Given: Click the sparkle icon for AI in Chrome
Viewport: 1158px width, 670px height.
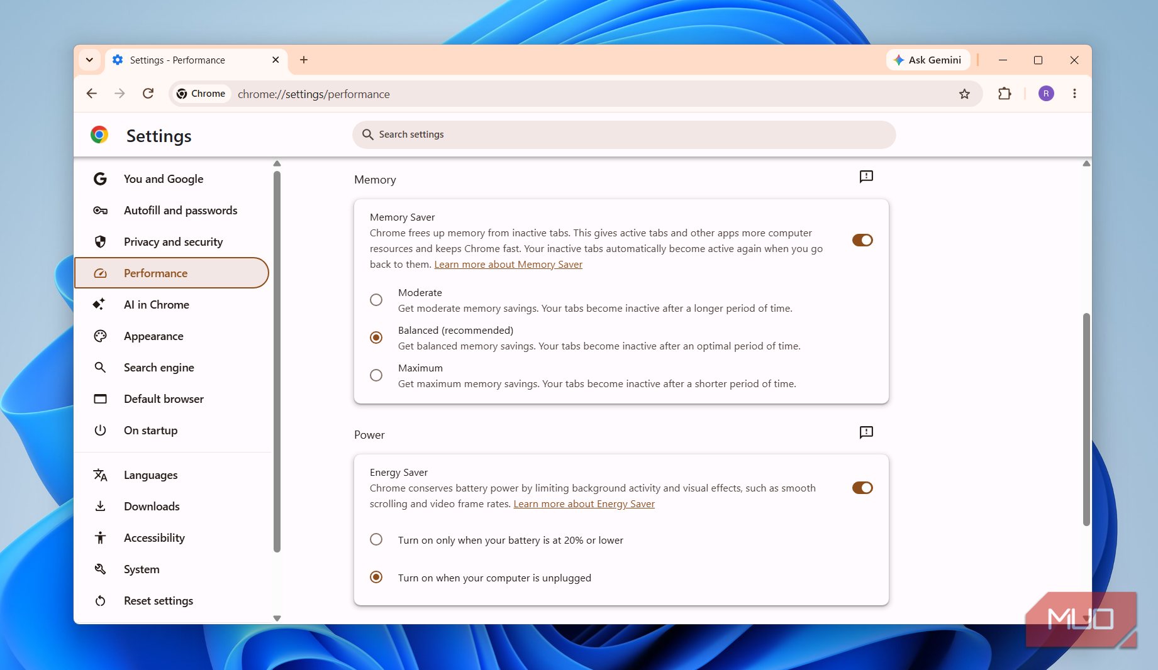Looking at the screenshot, I should pos(99,304).
